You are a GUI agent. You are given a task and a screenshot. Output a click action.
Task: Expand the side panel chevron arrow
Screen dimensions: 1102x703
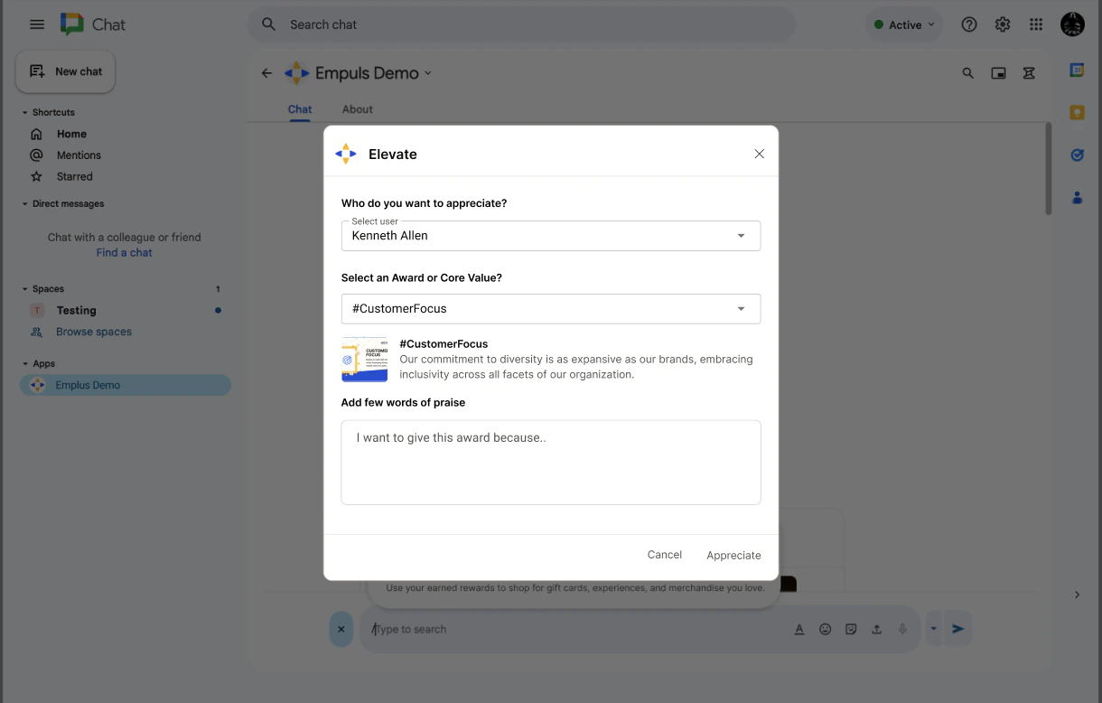1077,595
